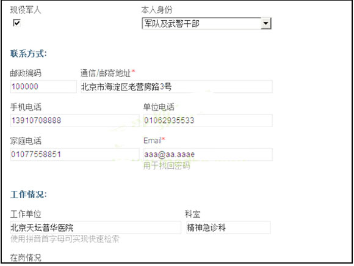
Task: Click the 手机电话 label text
Action: click(x=26, y=107)
